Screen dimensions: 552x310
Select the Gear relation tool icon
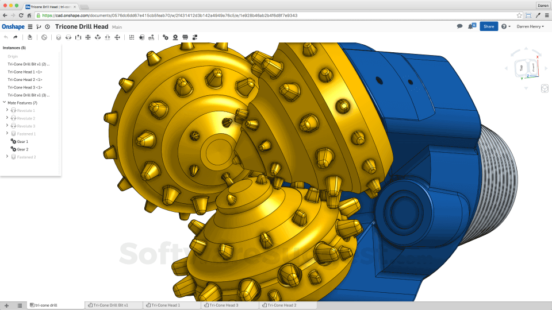[166, 37]
